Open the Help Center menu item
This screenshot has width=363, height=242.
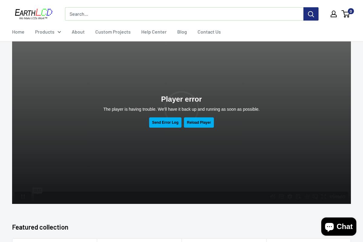154,32
